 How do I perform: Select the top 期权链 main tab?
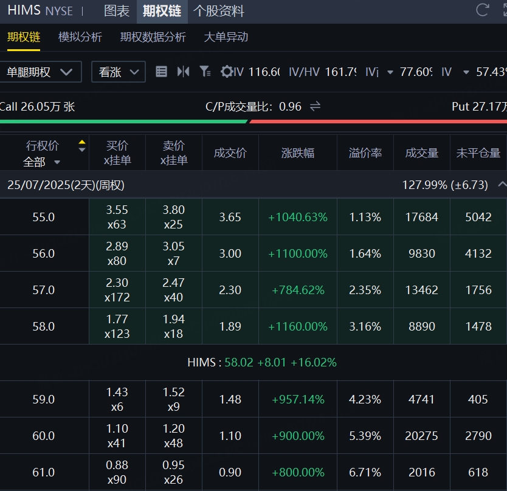coord(162,11)
